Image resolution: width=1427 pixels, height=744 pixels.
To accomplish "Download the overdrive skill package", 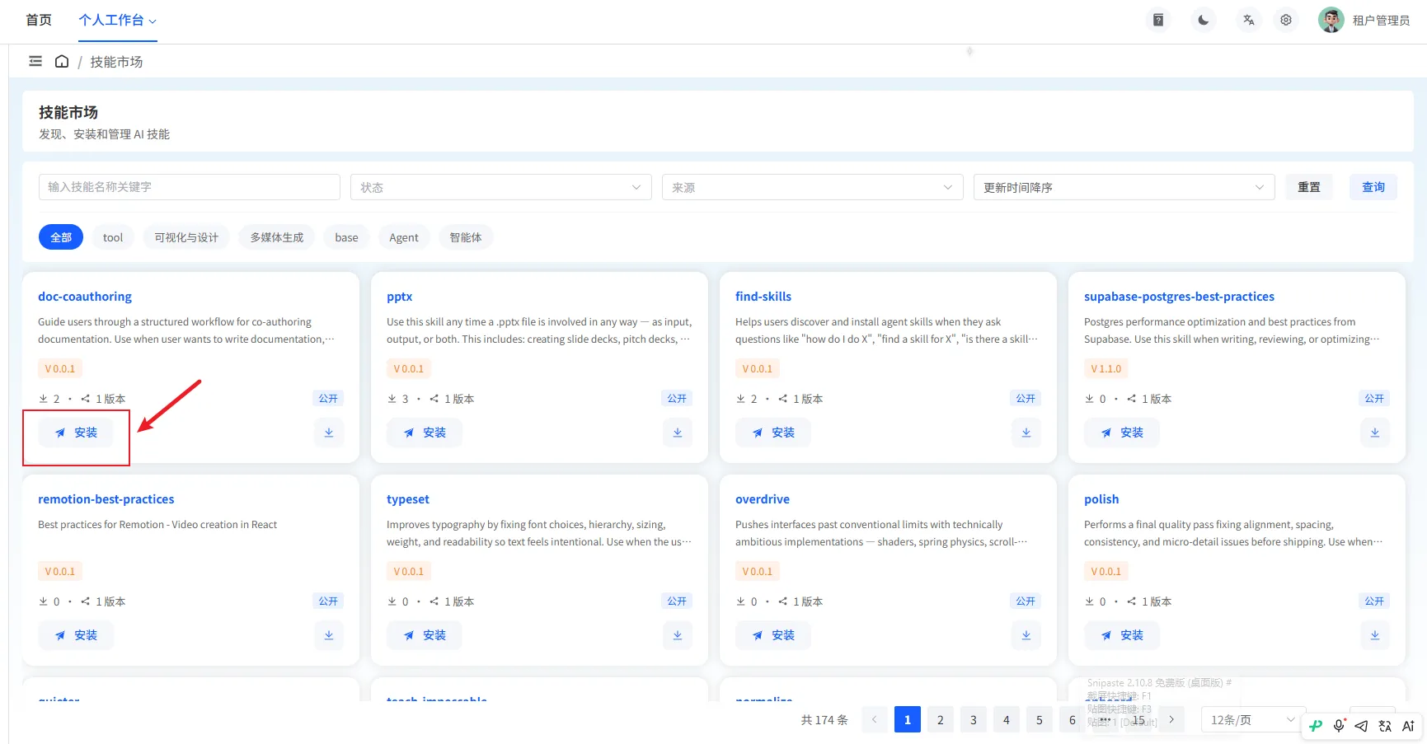I will click(x=1026, y=635).
